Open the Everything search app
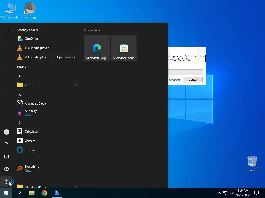The width and height of the screenshot is (265, 198). [x=47, y=168]
